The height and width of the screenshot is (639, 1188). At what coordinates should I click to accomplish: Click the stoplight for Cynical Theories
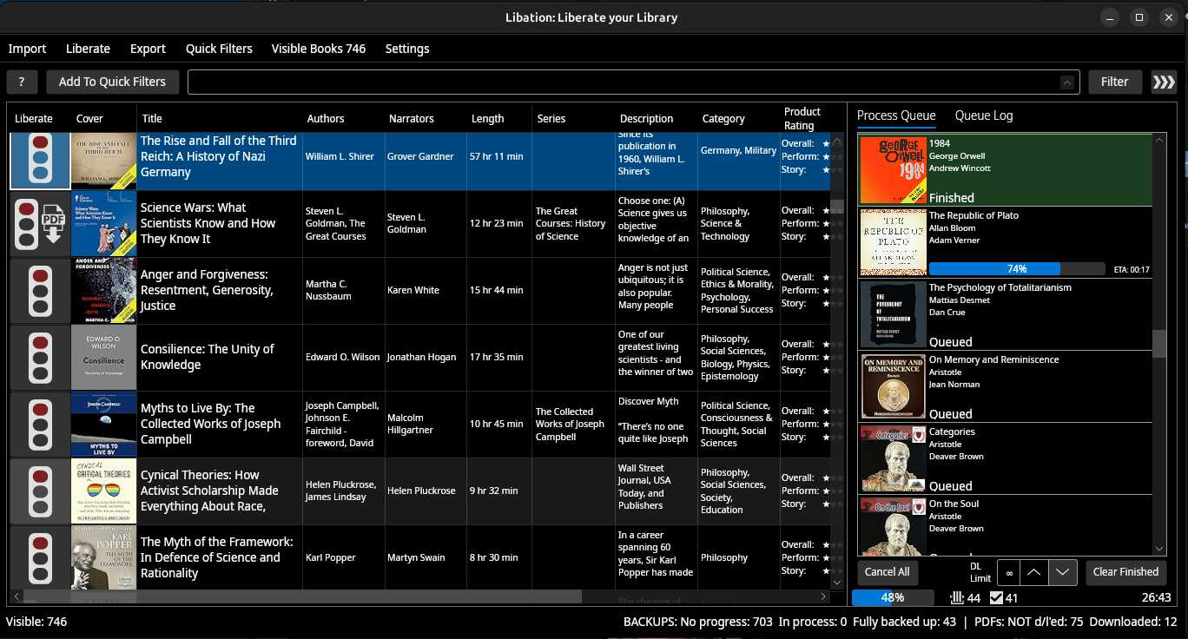click(39, 491)
